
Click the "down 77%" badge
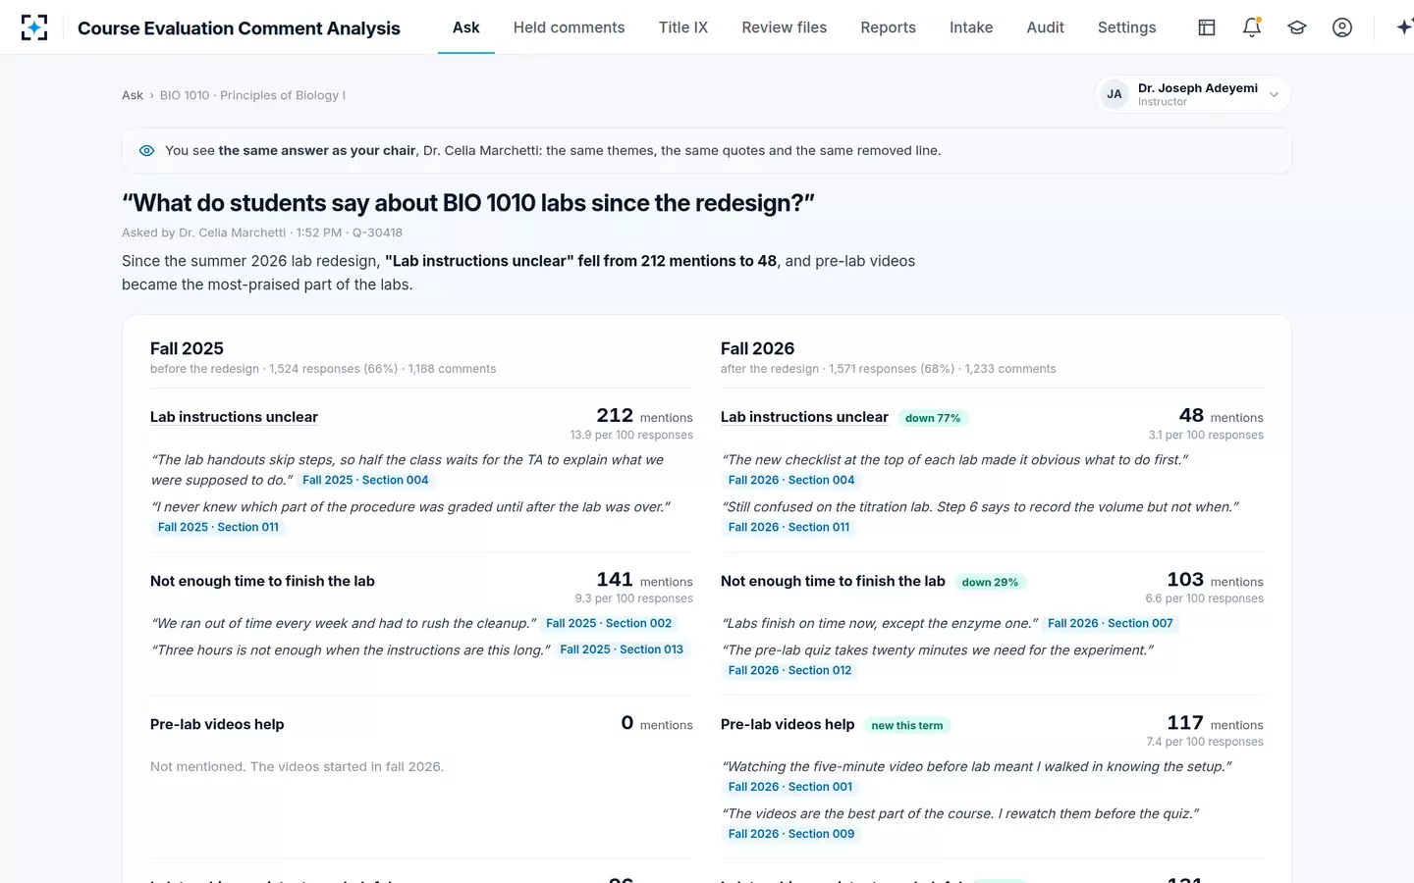pyautogui.click(x=933, y=418)
